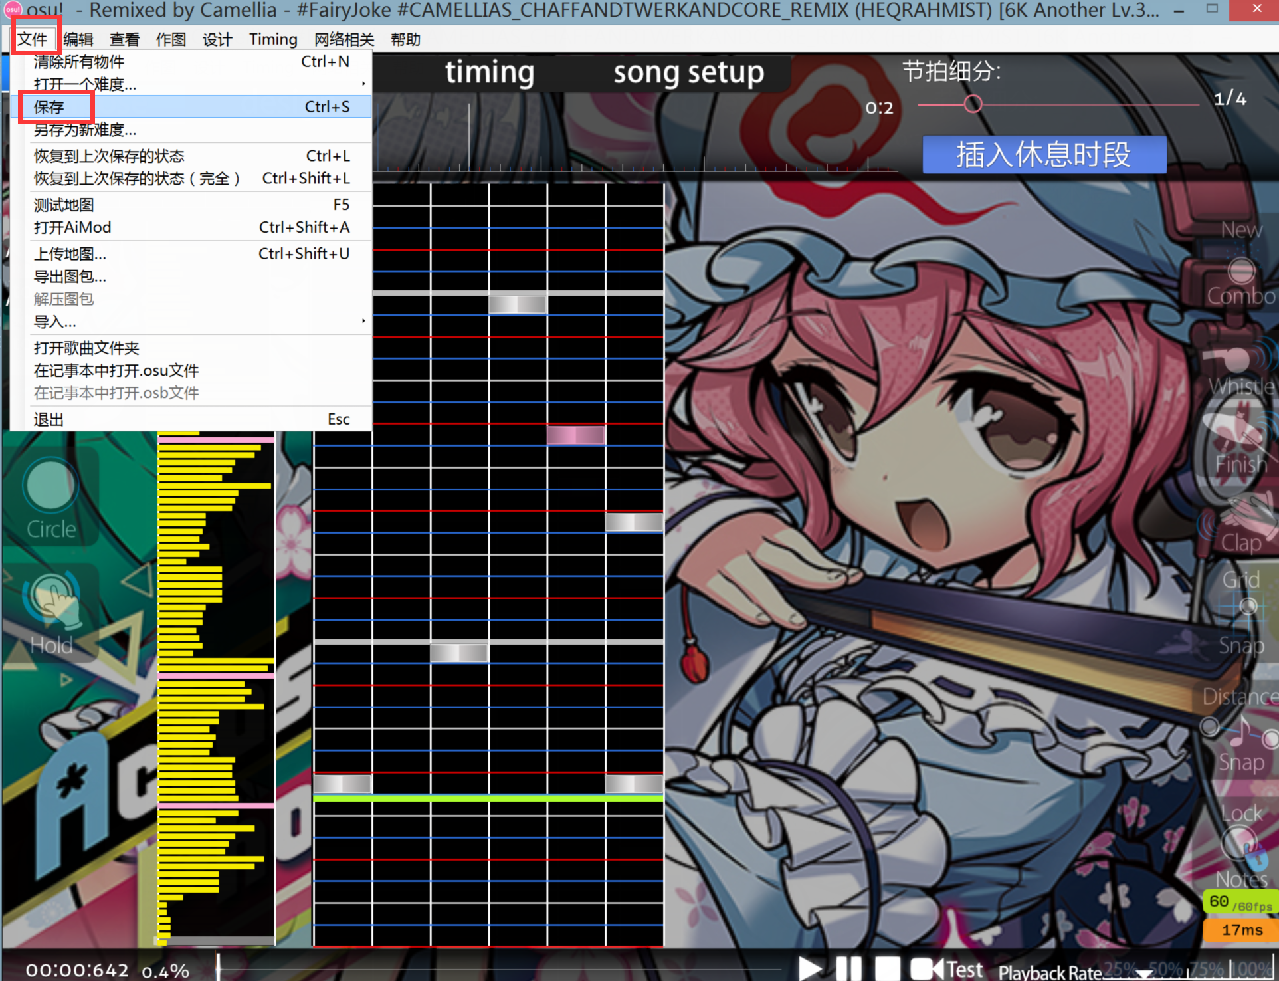The width and height of the screenshot is (1279, 981).
Task: Open the 查看 menu
Action: coord(125,39)
